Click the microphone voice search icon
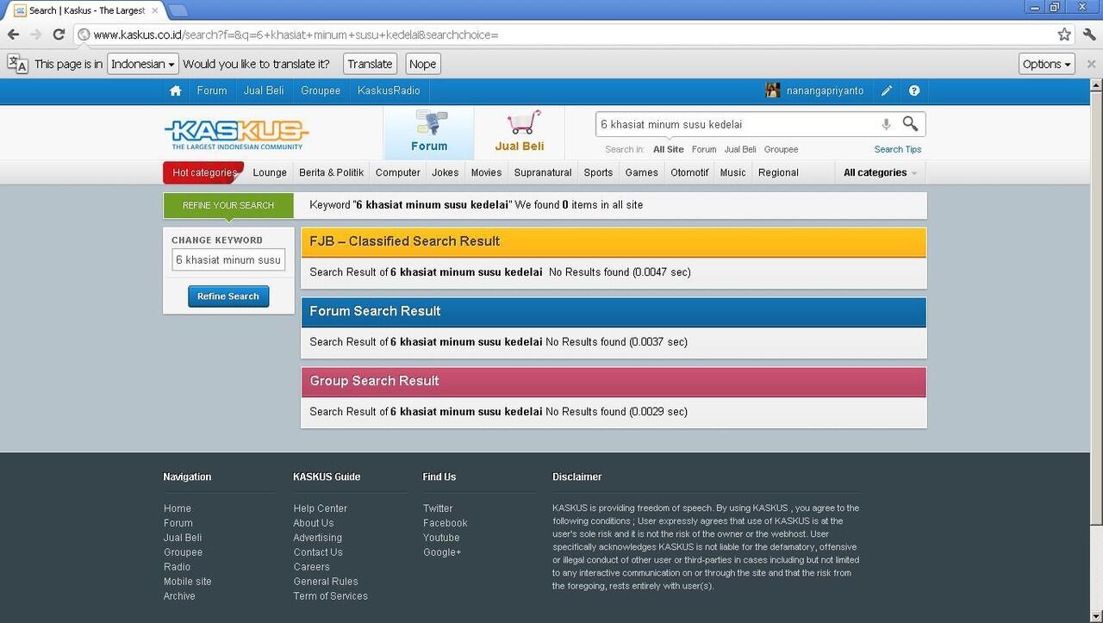The width and height of the screenshot is (1103, 623). 886,124
